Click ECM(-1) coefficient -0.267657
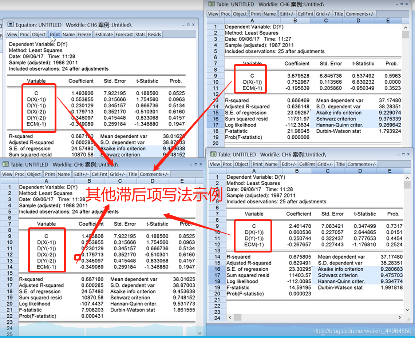Screen dimensions: 415x338 [x=300, y=244]
